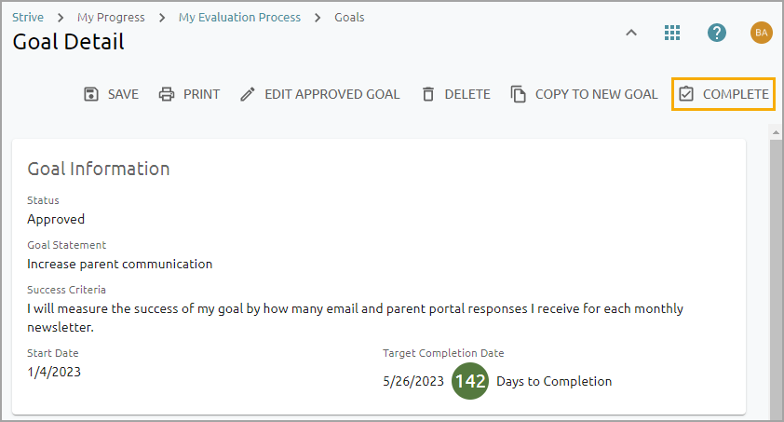Screen dimensions: 784x422
Task: Open the apps grid launcher
Action: pos(672,33)
